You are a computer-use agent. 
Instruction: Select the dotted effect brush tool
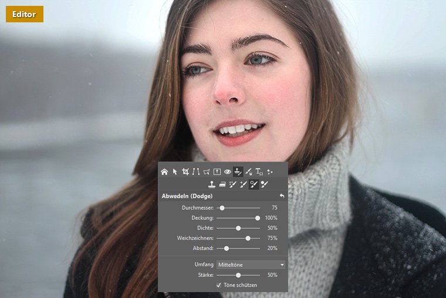[x=232, y=185]
